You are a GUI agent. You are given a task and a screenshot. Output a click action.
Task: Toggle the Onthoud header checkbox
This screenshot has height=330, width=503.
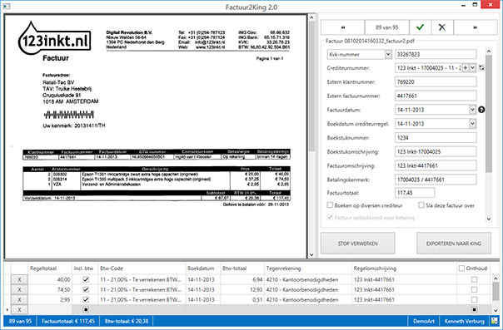[461, 268]
